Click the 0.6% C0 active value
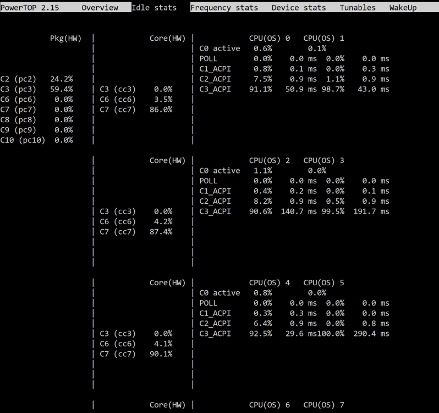Image resolution: width=439 pixels, height=413 pixels. (262, 48)
